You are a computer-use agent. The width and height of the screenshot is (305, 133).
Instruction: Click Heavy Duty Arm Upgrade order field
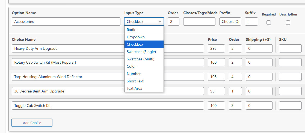[235, 48]
